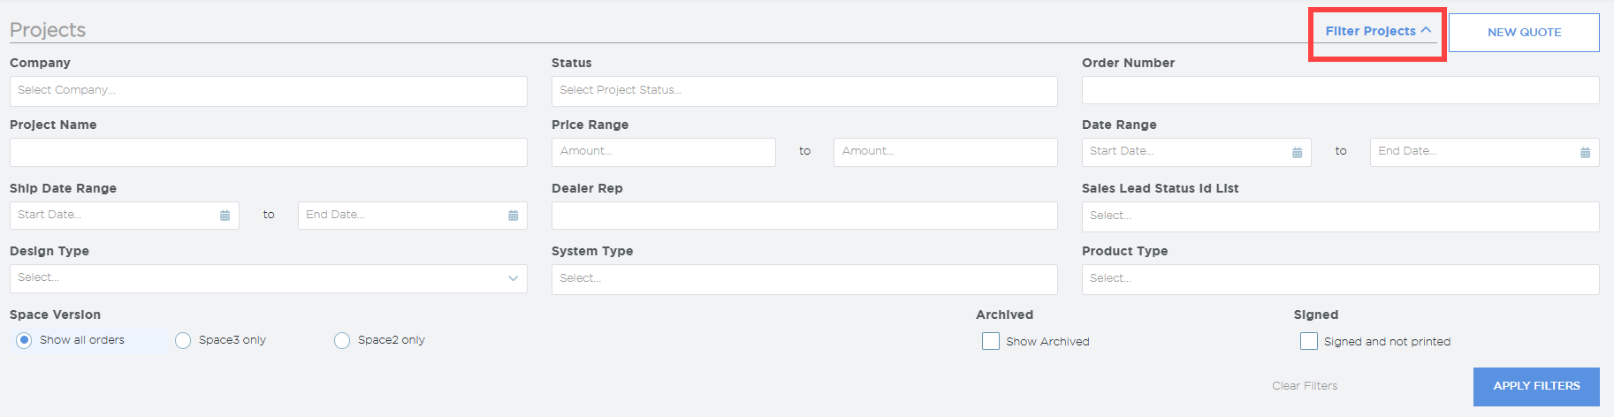
Task: Click the Price Range maximum Amount field
Action: click(x=946, y=152)
